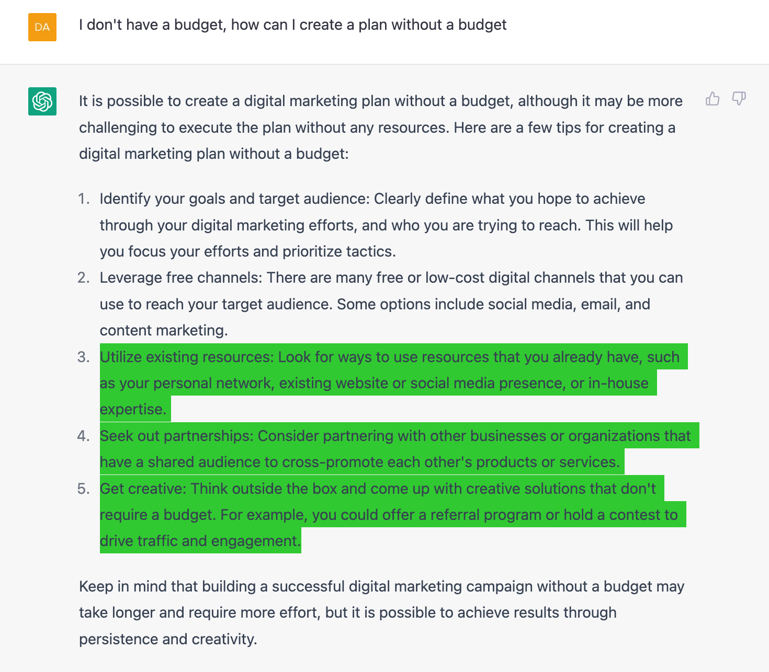This screenshot has width=769, height=672.
Task: Click list number 3 marker
Action: tap(84, 357)
